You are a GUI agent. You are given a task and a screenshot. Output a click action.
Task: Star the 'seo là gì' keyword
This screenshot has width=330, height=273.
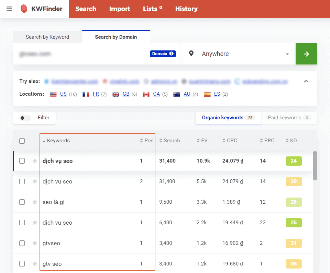pos(35,202)
